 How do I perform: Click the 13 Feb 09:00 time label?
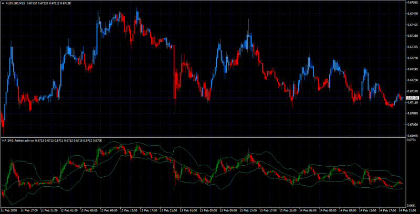click(228, 210)
